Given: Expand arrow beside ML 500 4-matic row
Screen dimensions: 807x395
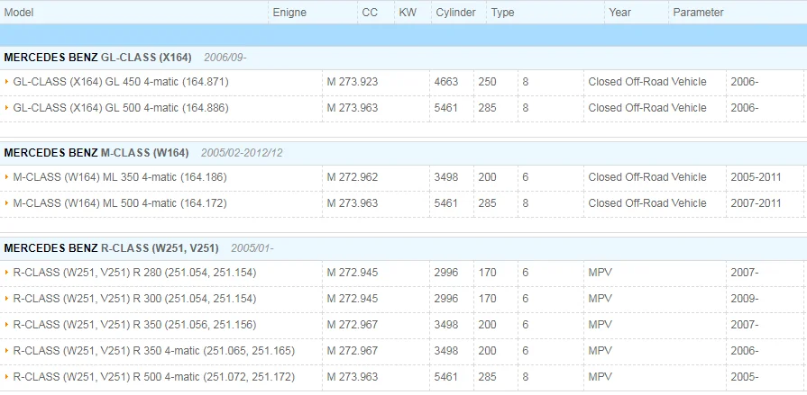Looking at the screenshot, I should click(x=6, y=203).
